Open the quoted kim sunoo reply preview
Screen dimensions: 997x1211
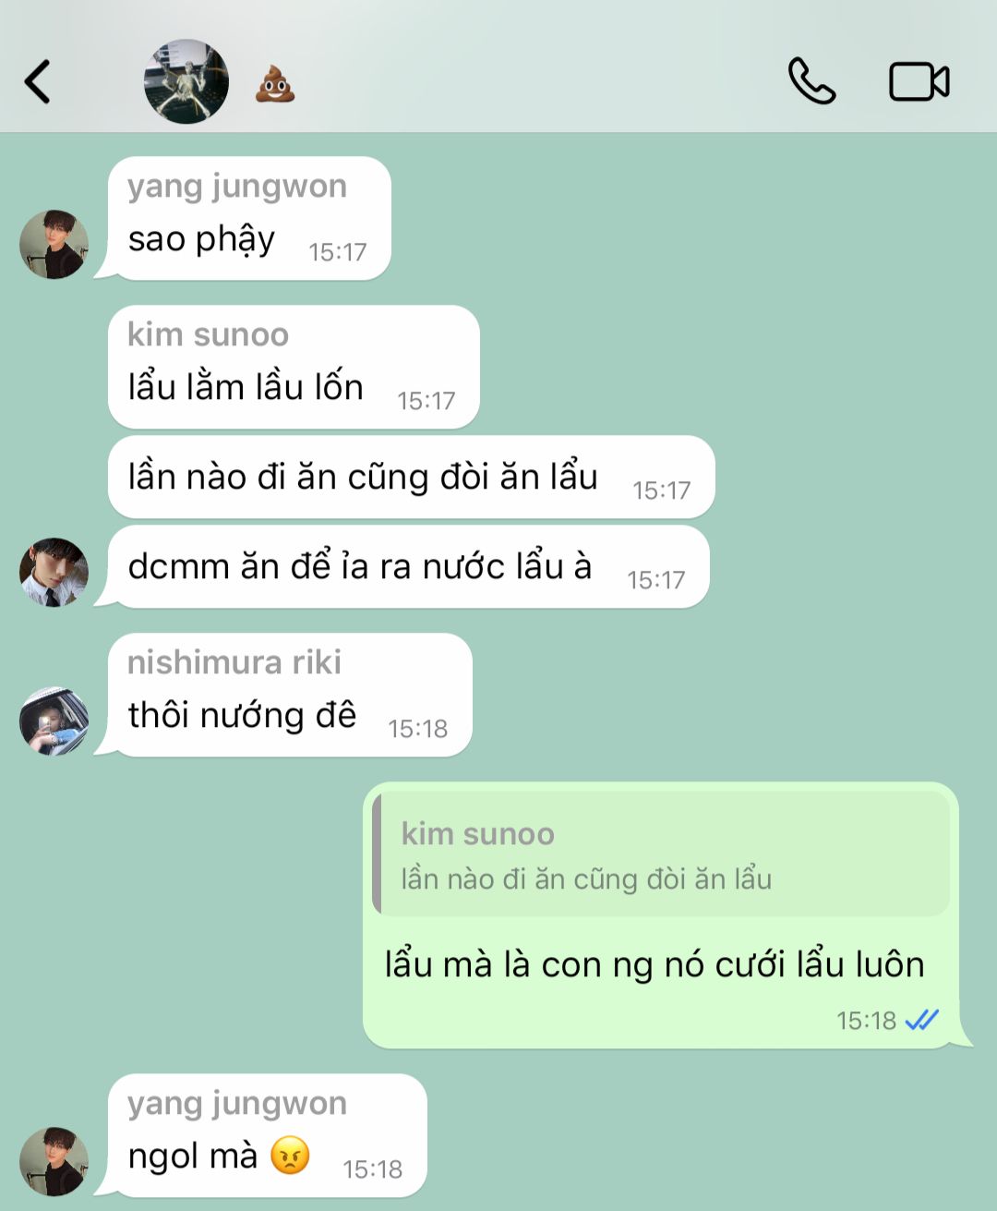[661, 854]
